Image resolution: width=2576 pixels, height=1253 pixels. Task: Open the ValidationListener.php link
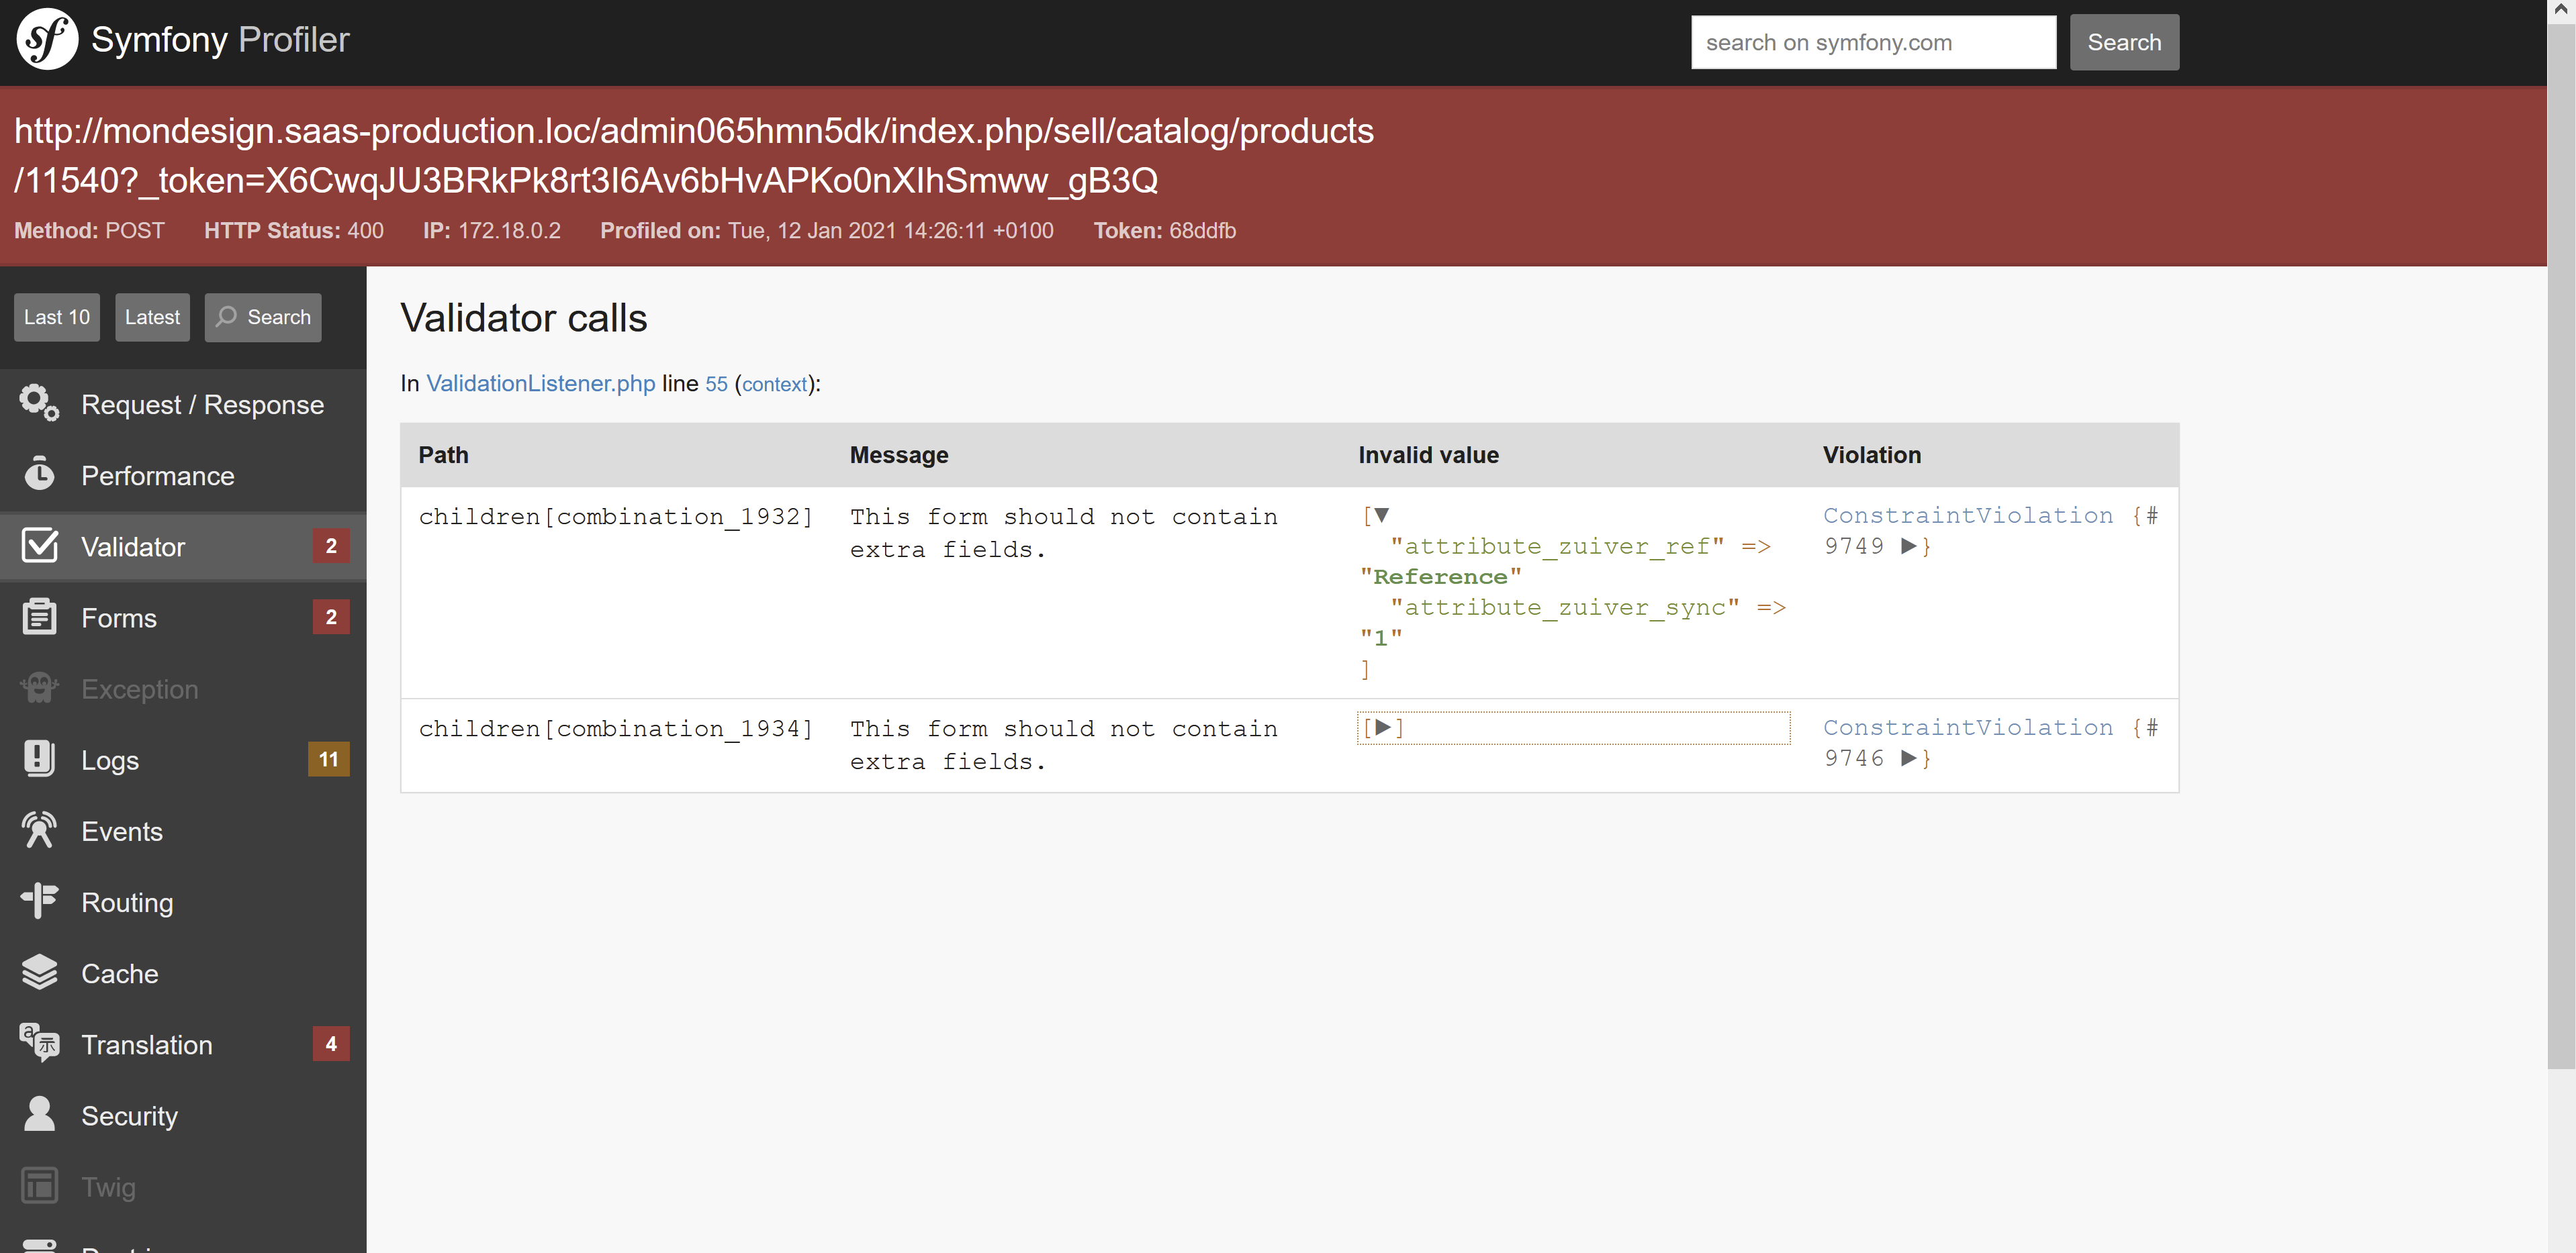(541, 383)
